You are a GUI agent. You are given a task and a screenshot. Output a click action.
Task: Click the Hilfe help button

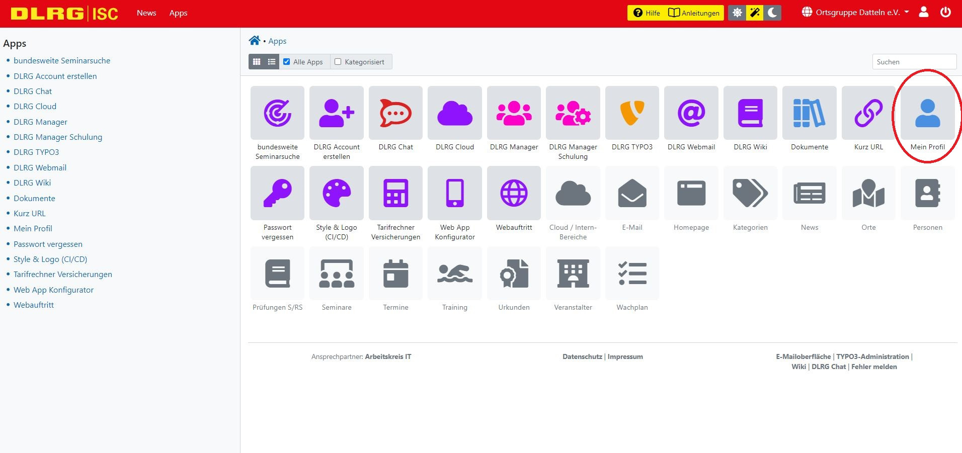pyautogui.click(x=647, y=13)
